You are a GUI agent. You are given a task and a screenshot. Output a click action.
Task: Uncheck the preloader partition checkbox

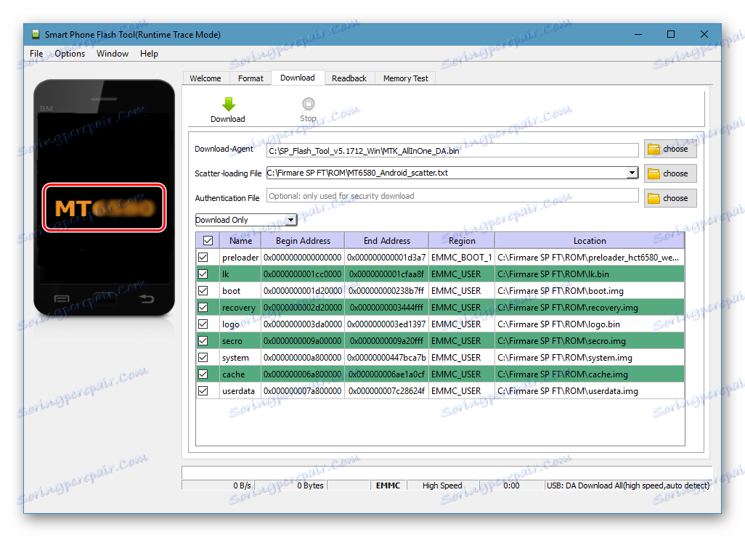tap(203, 258)
